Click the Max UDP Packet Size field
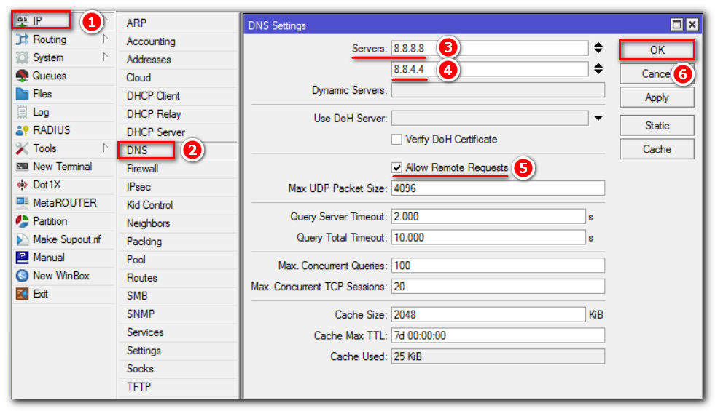 498,188
